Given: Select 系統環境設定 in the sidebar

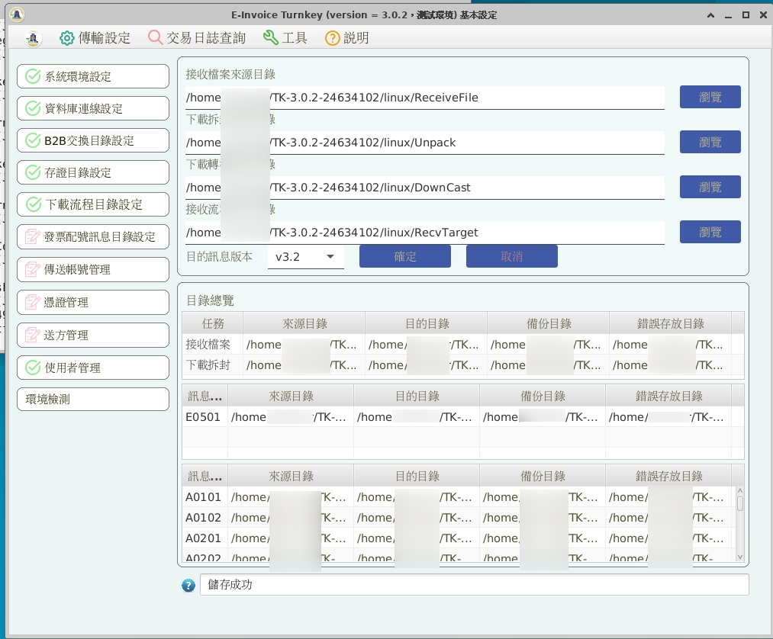Looking at the screenshot, I should pos(93,76).
